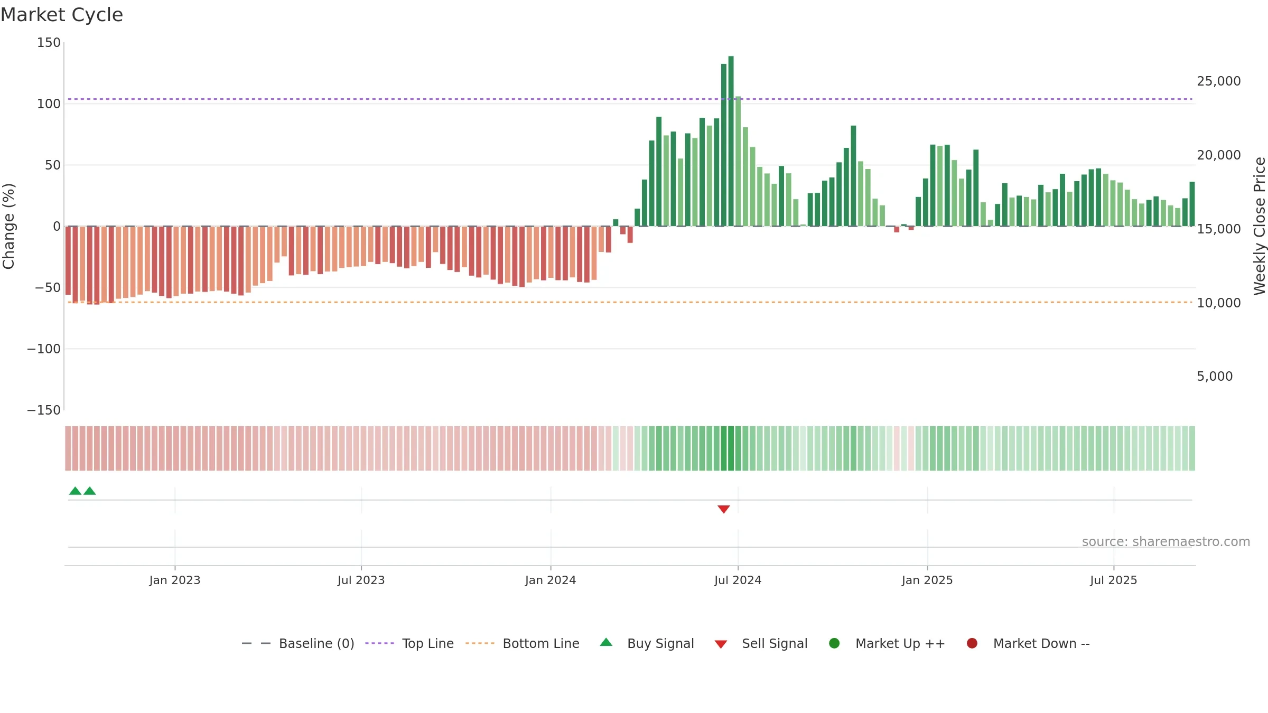Click the Market Cycle chart title

coord(62,15)
